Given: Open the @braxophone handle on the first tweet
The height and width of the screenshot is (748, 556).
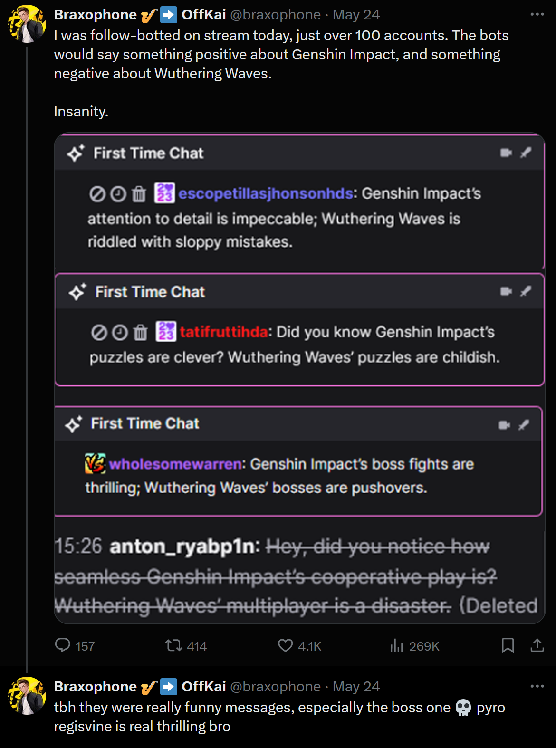Looking at the screenshot, I should coord(275,15).
